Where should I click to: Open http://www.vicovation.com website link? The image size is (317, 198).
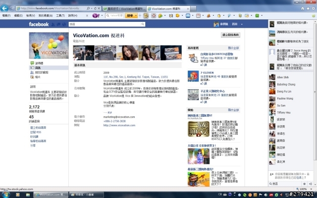119,125
